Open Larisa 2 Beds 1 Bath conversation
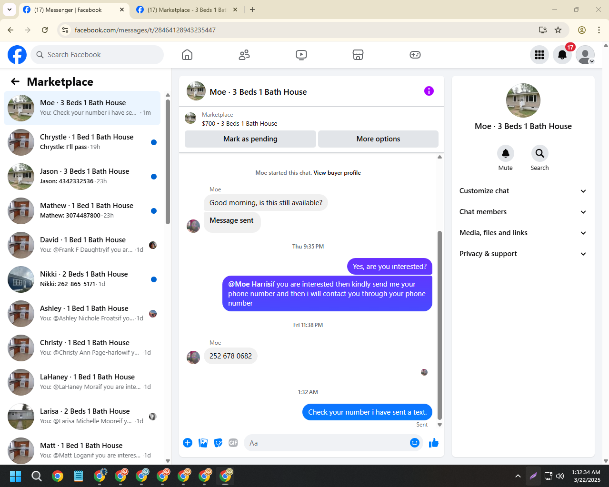The width and height of the screenshot is (609, 487). [x=82, y=417]
